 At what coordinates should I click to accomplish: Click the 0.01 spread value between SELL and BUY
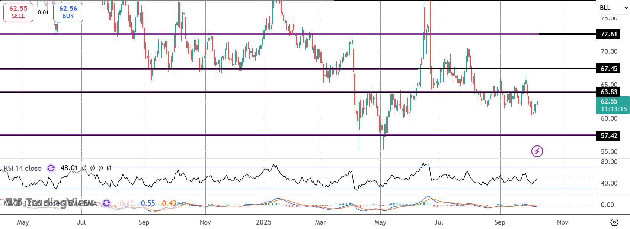coord(43,12)
